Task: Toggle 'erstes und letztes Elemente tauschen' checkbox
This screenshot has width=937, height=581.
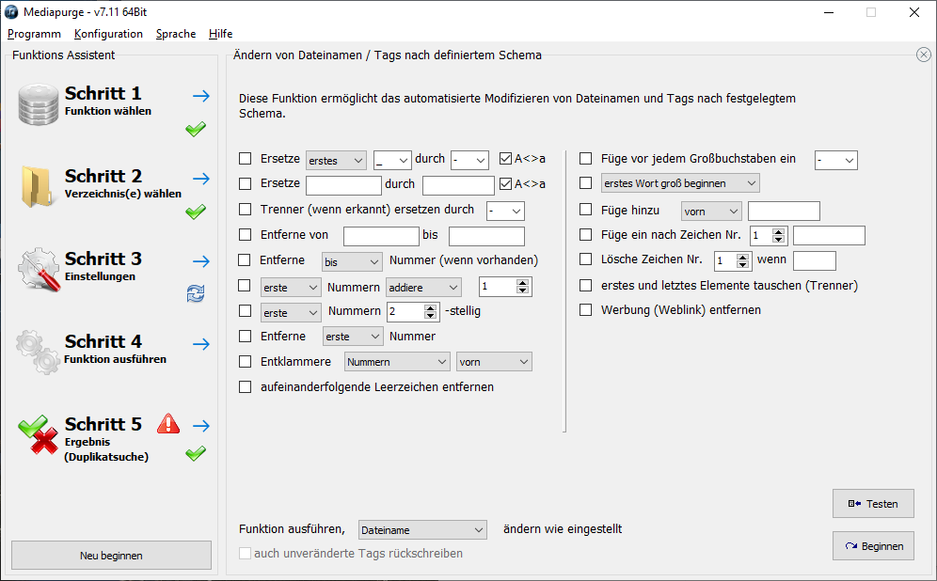Action: click(x=586, y=285)
